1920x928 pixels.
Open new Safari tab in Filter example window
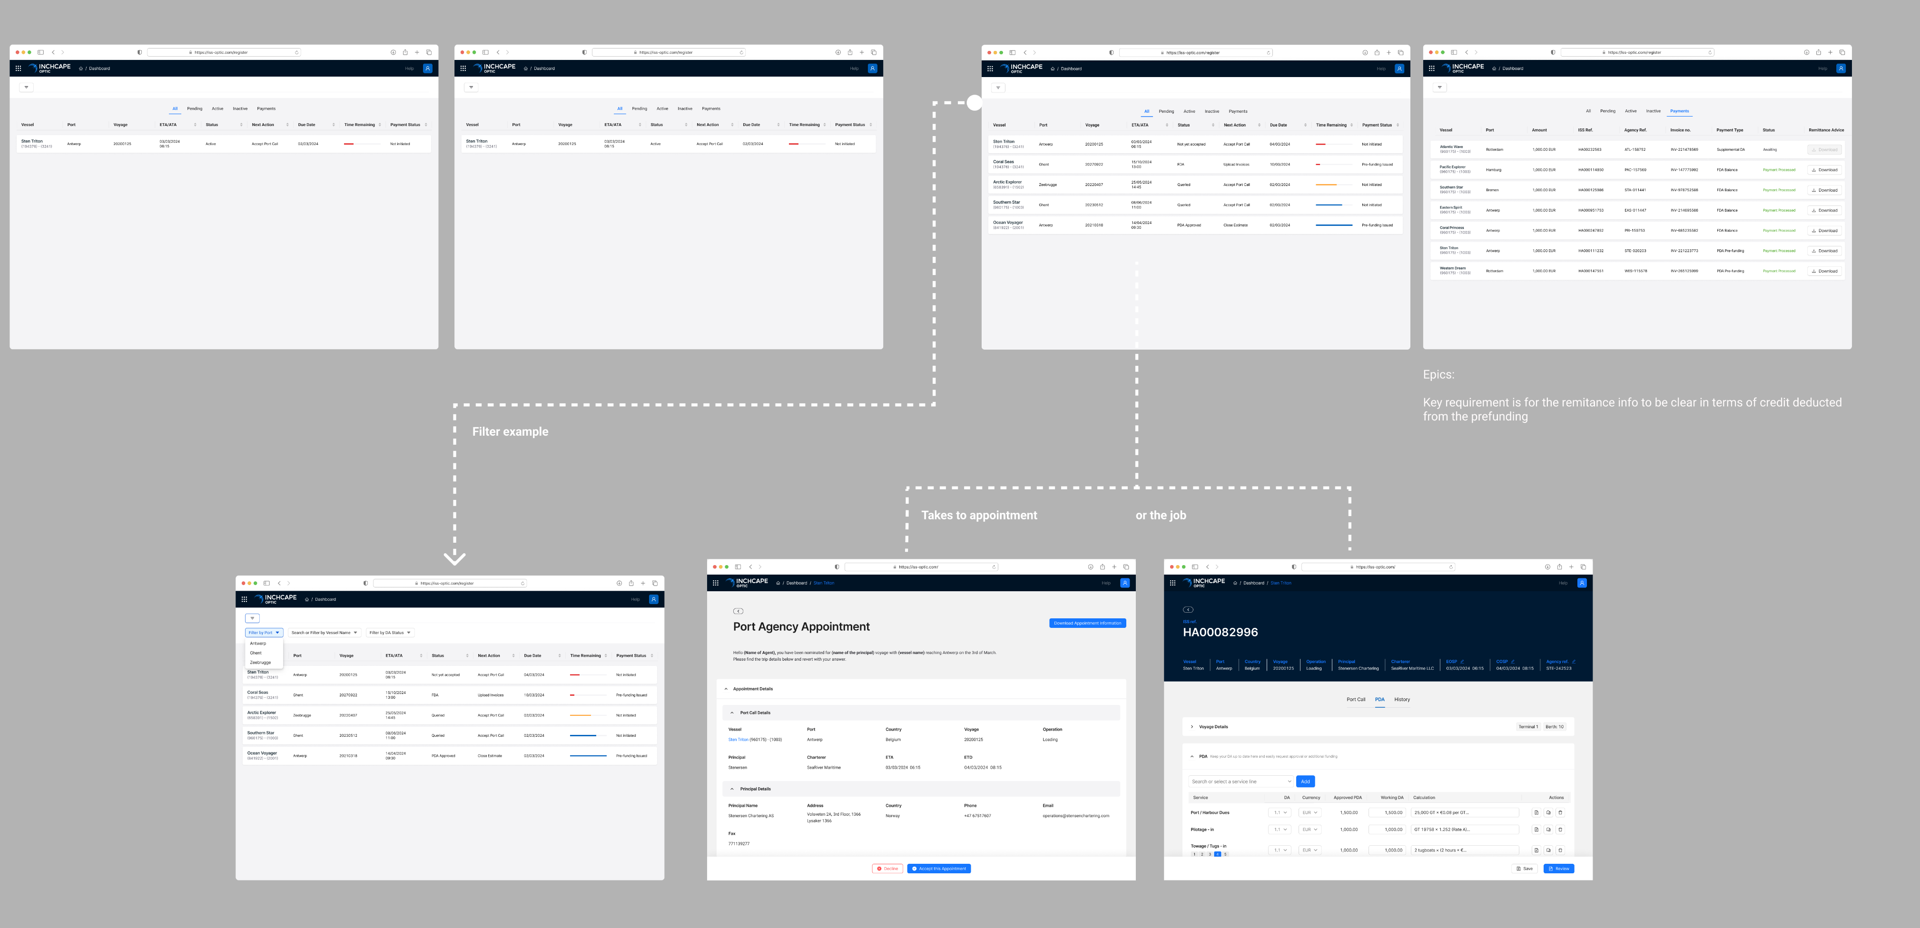click(x=643, y=583)
